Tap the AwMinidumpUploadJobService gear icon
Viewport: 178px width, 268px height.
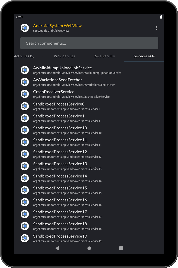[x=25, y=70]
